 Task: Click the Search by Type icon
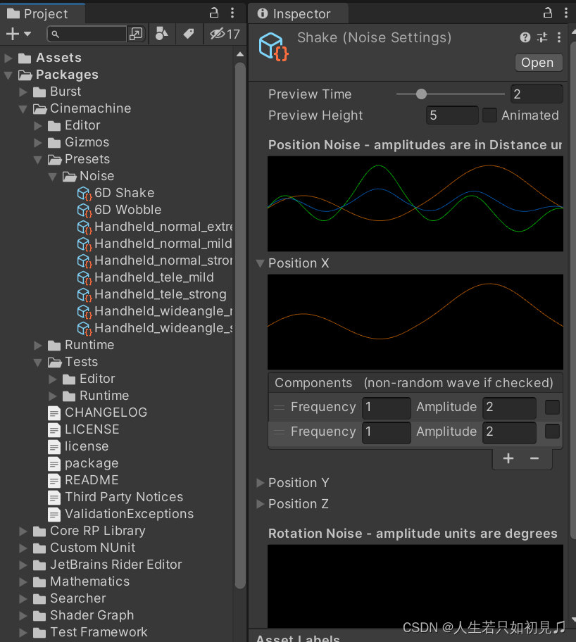162,34
